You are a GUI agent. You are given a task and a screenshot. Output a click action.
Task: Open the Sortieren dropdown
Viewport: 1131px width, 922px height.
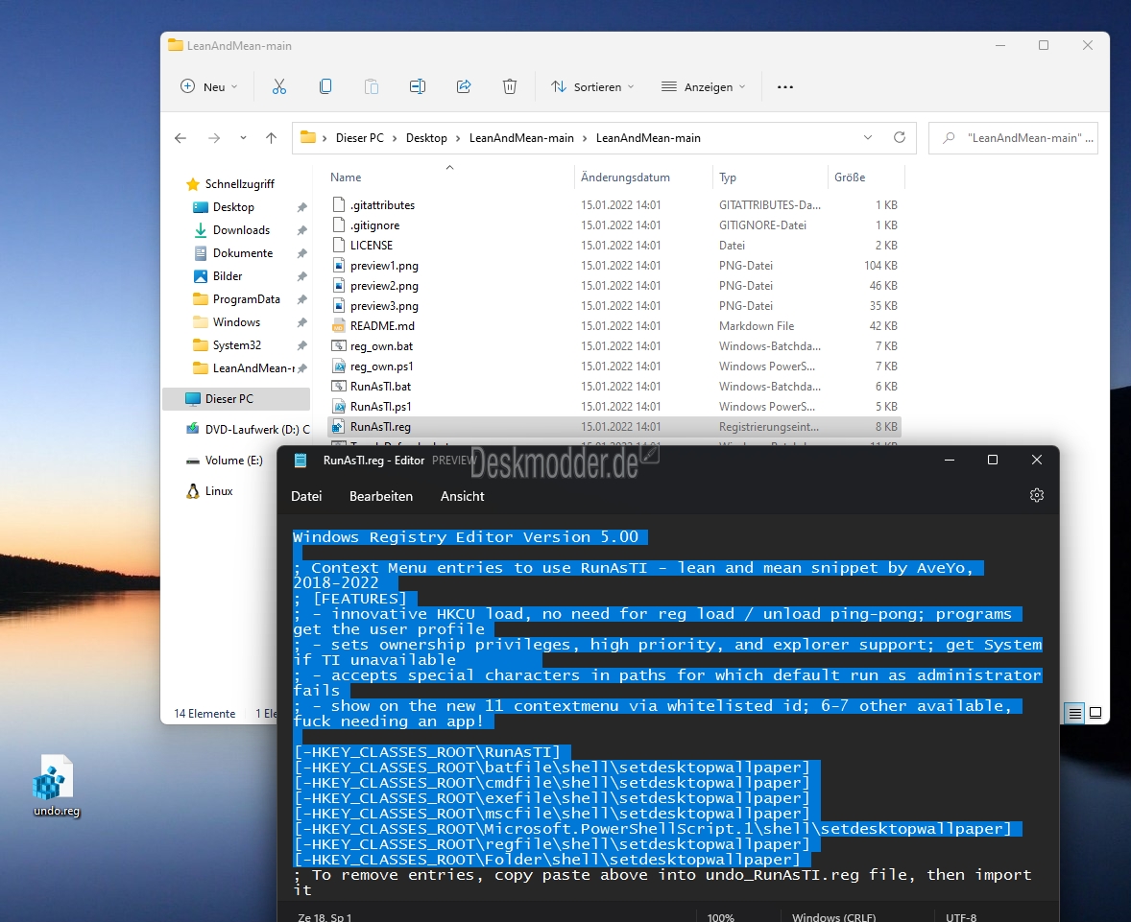592,86
